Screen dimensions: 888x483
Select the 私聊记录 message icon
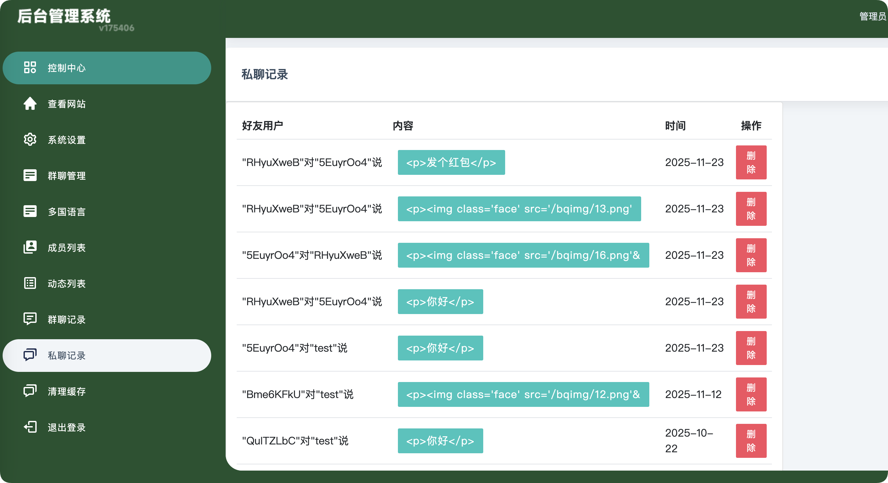tap(30, 355)
